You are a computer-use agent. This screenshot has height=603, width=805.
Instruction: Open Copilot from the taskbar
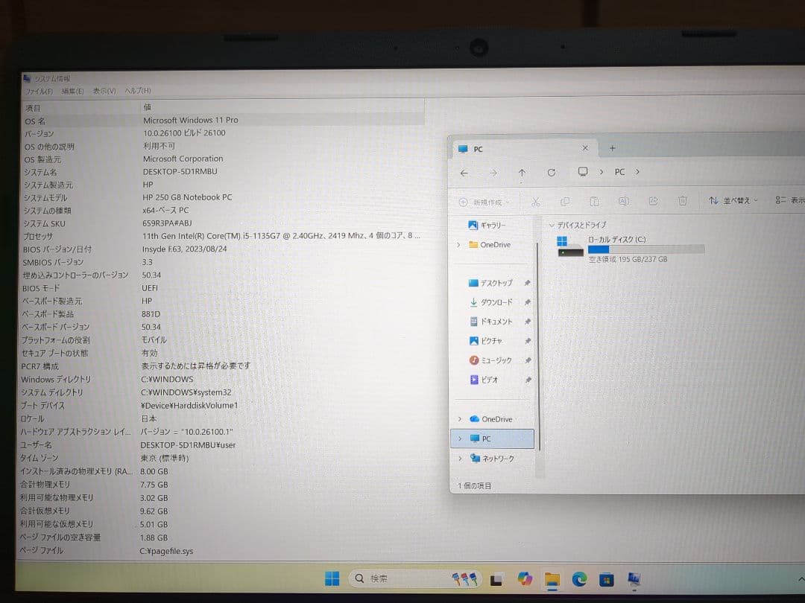pyautogui.click(x=525, y=578)
